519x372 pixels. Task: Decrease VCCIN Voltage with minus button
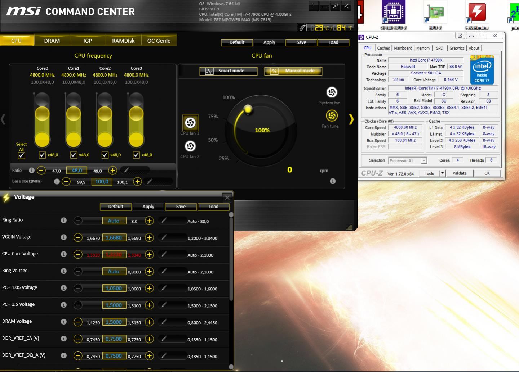point(78,237)
